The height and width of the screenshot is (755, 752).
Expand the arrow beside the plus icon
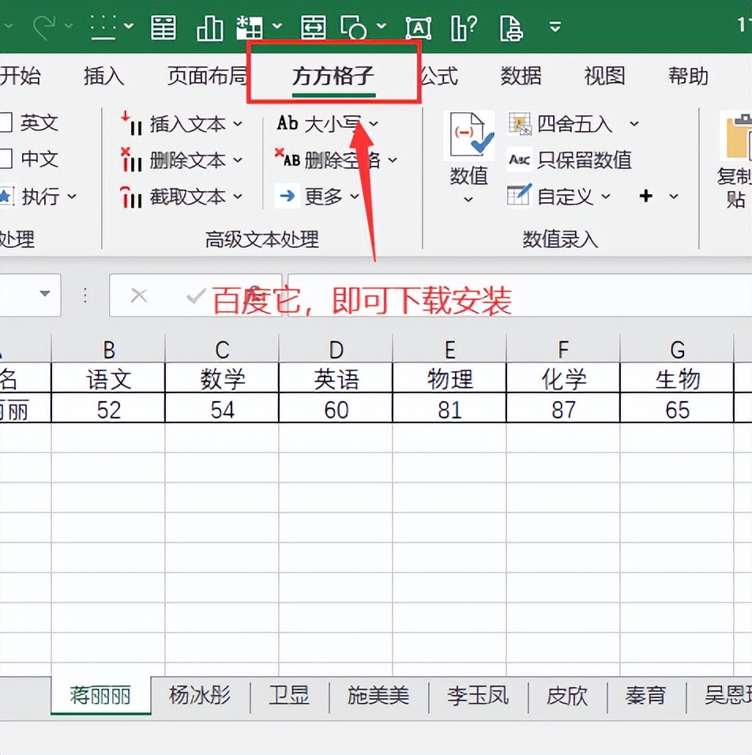coord(674,196)
